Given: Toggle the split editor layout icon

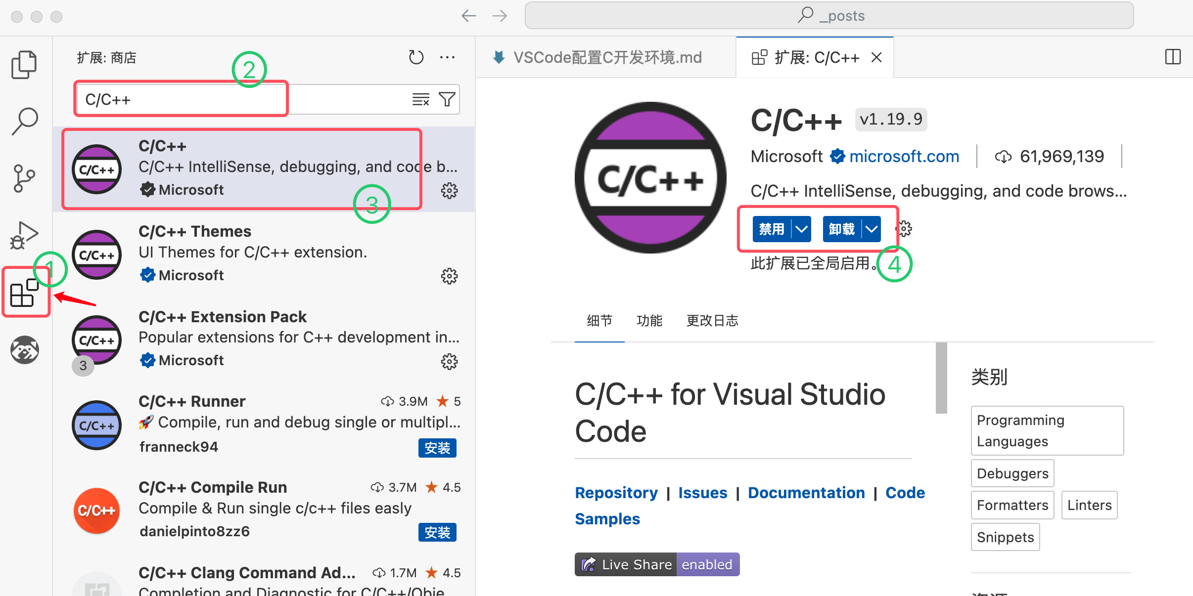Looking at the screenshot, I should pos(1172,57).
